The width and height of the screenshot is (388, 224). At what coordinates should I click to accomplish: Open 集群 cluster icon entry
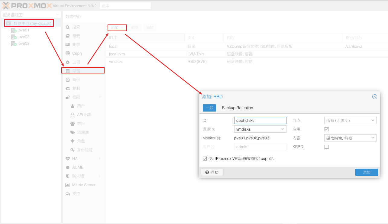[x=68, y=45]
